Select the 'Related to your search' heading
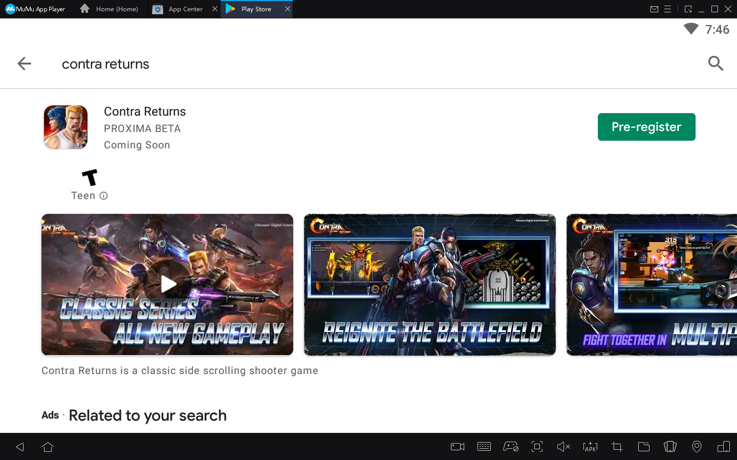737x460 pixels. (147, 415)
